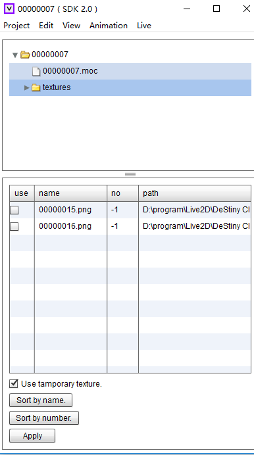
Task: Click the 00000007 open folder icon
Action: coord(25,55)
